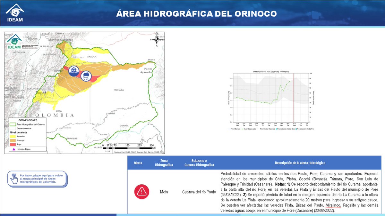Click the Nivel de alerta legend heading
The width and height of the screenshot is (385, 216).
click(18, 132)
